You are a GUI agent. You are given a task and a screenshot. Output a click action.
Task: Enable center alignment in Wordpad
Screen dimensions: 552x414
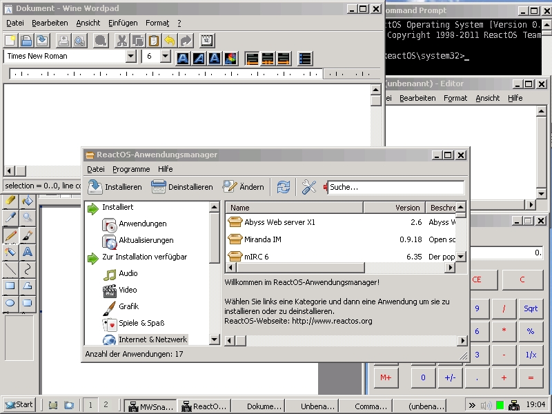coord(267,58)
